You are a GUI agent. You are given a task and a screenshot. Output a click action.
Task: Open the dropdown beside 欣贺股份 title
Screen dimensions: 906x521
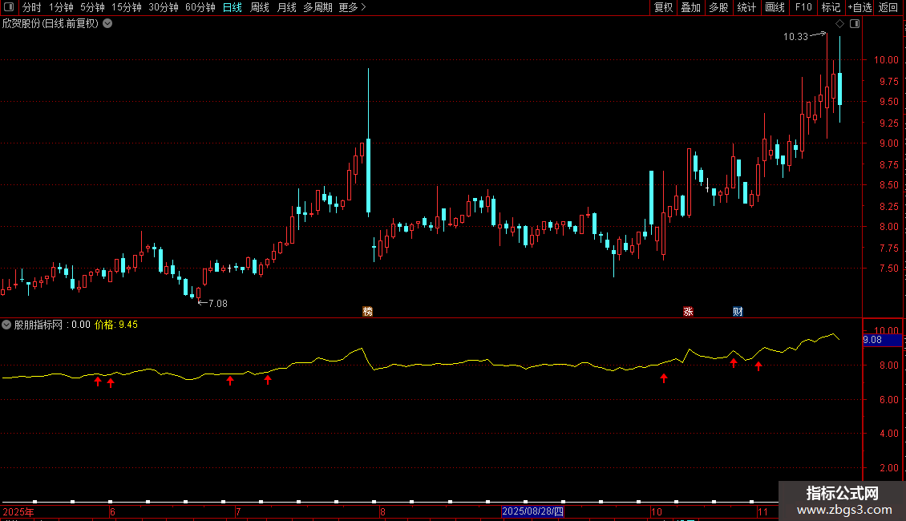coord(107,24)
